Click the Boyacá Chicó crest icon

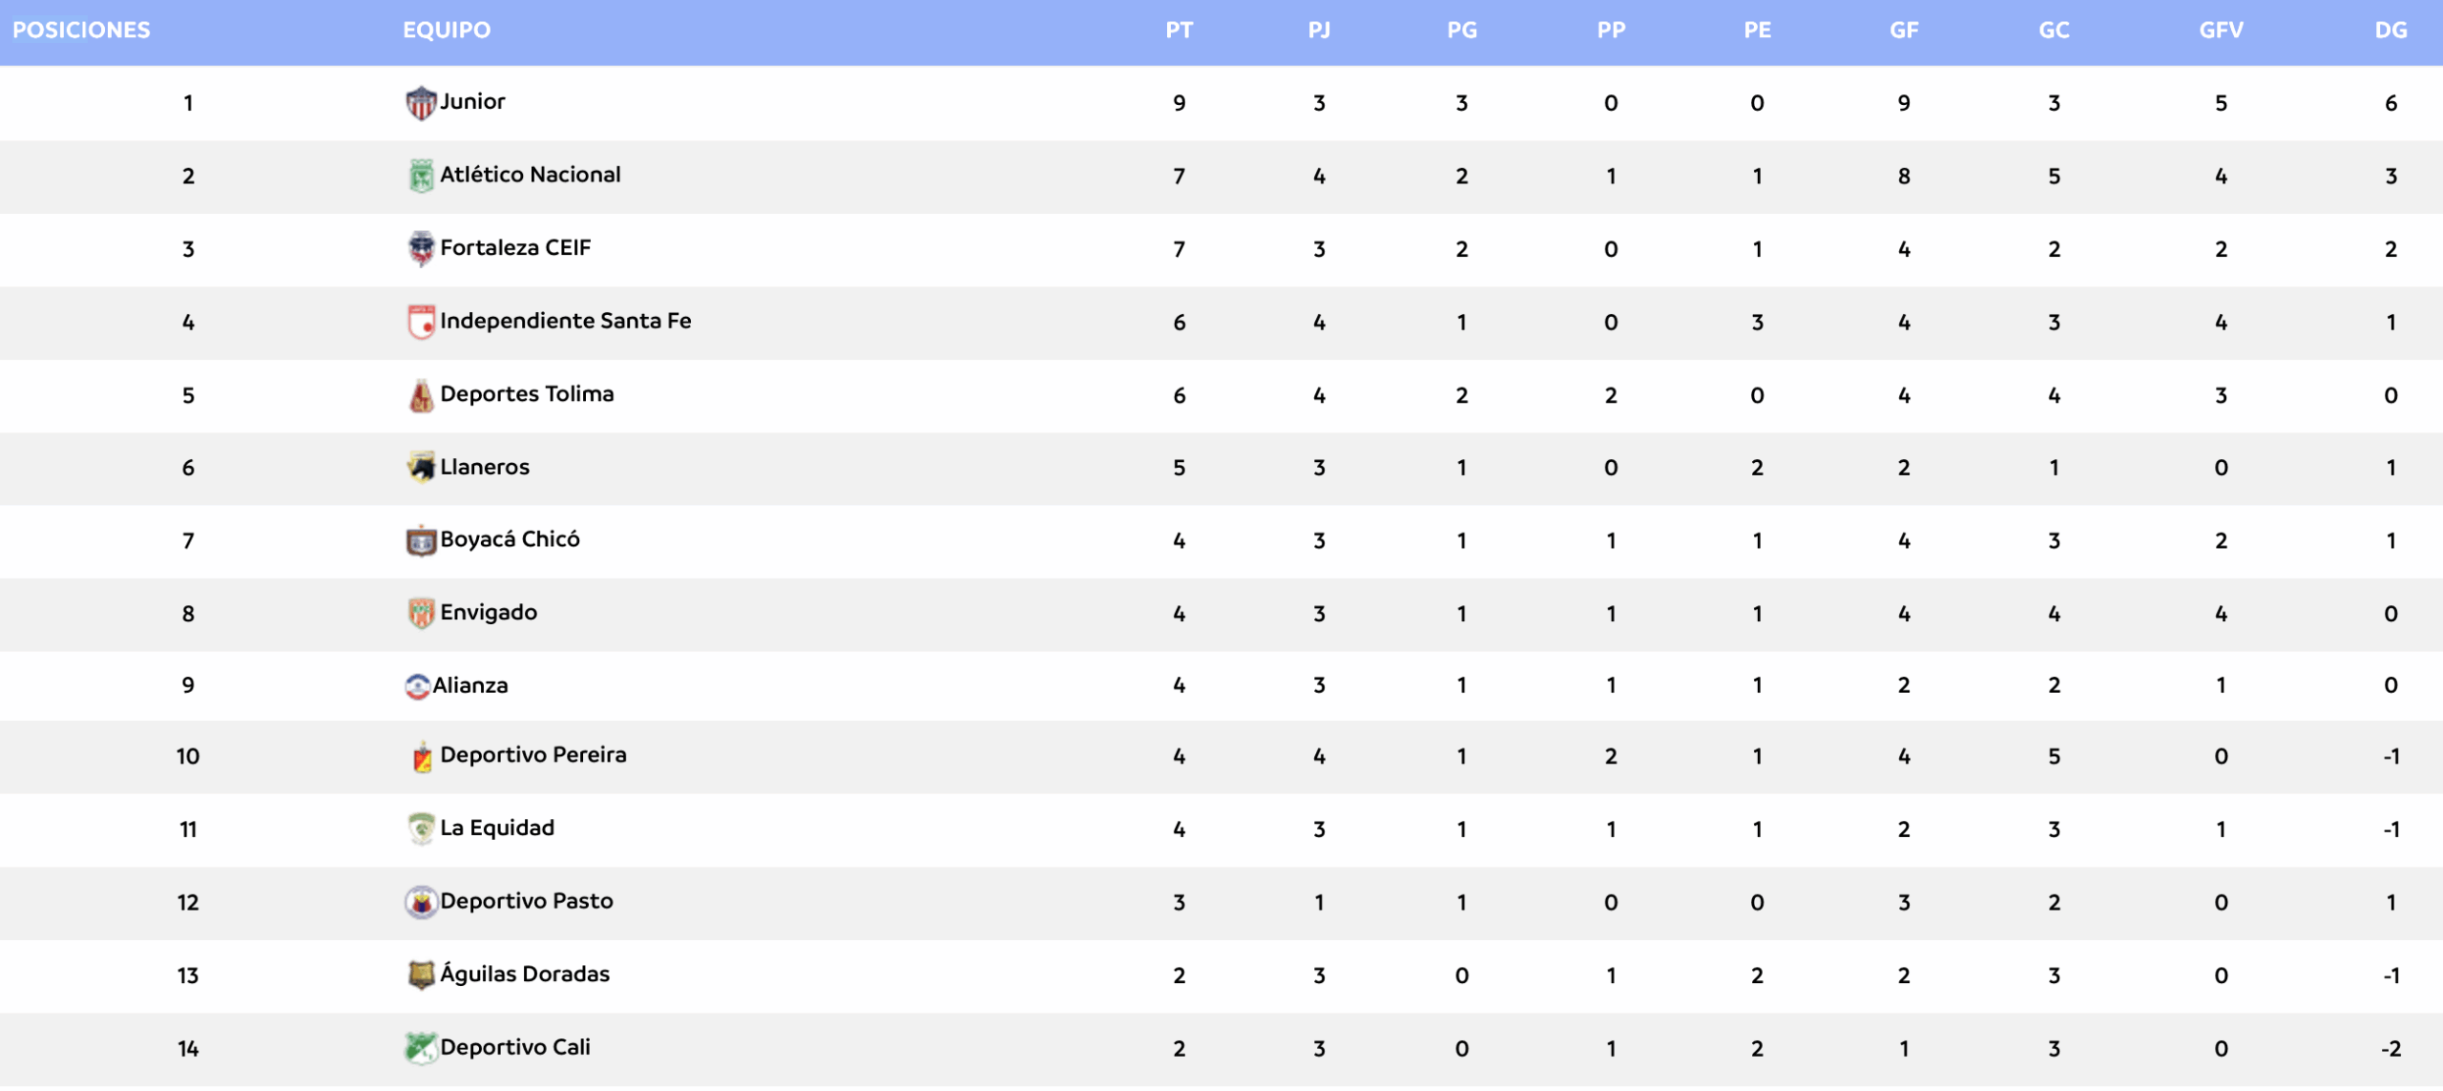click(420, 541)
